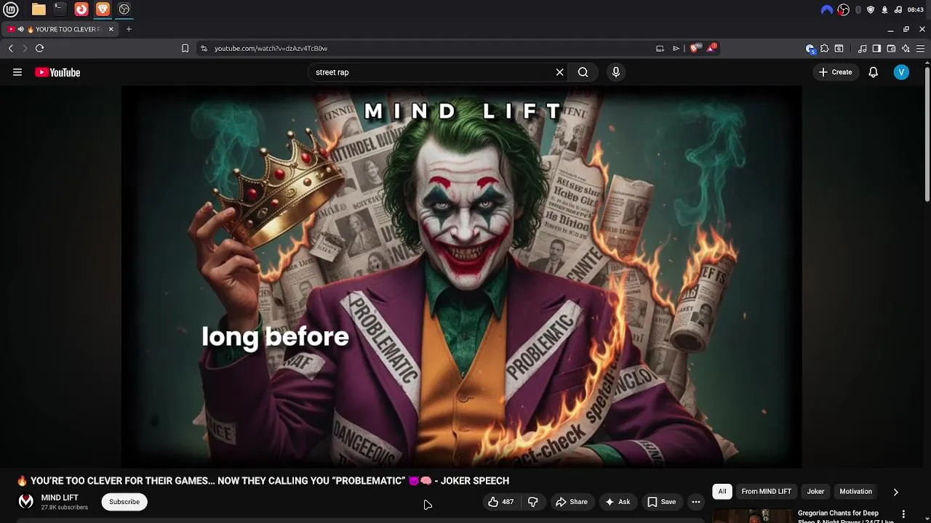Launch the Files folder icon in panel
Viewport: 931px width, 523px height.
tap(39, 9)
